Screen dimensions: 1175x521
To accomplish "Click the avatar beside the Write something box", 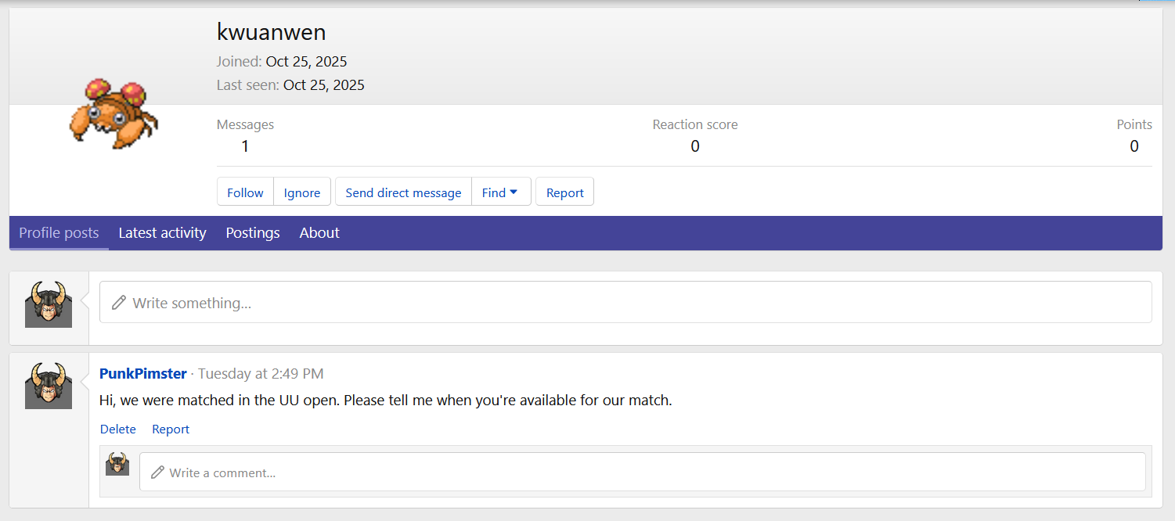I will (x=49, y=304).
